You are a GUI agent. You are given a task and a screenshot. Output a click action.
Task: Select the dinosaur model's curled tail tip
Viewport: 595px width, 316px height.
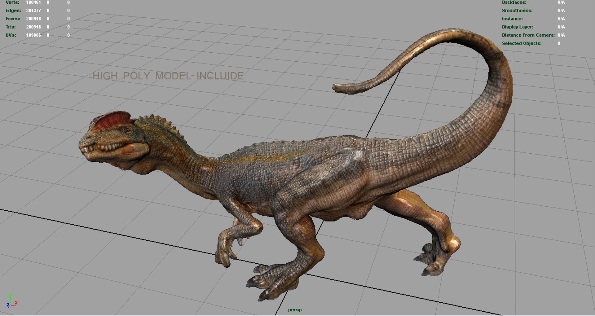(x=344, y=88)
